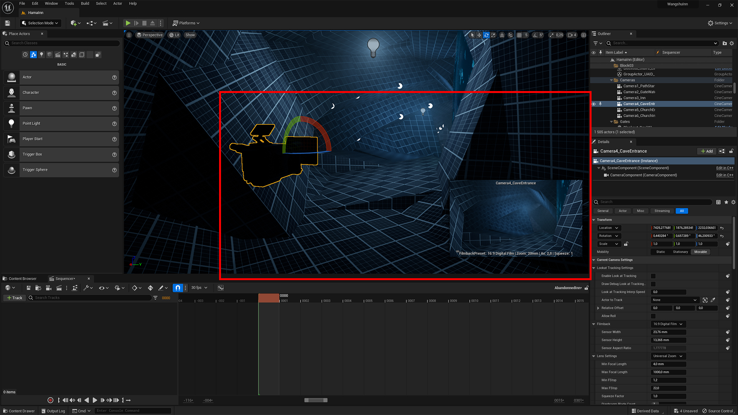Check the Allow Roll checkbox

point(653,316)
